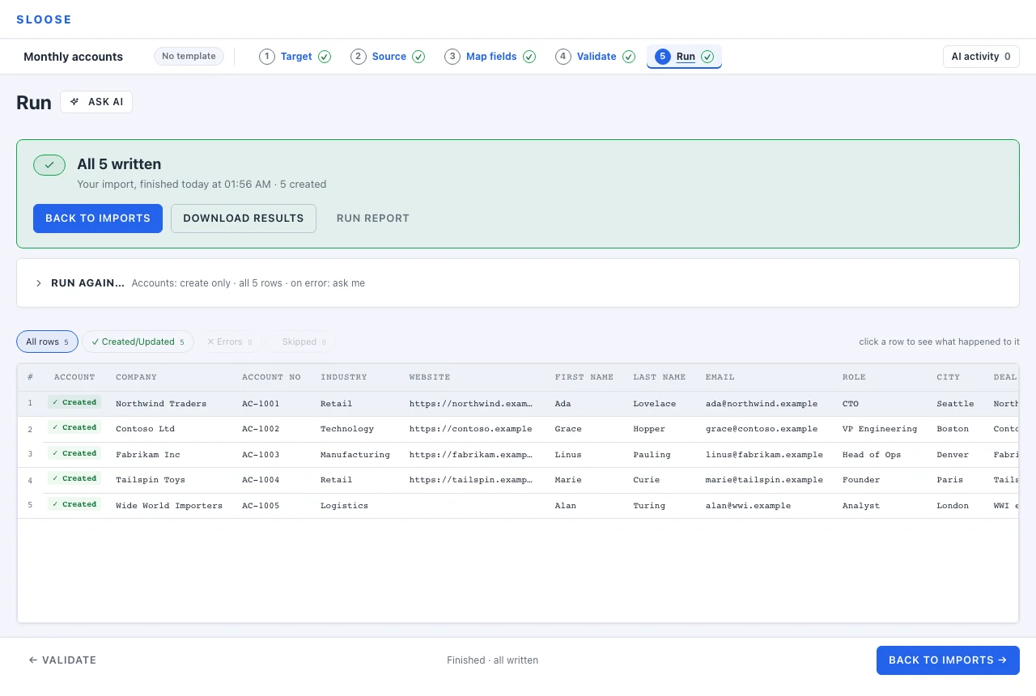Filter by Created/Updated rows
Screen dimensions: 1036x696
tap(138, 342)
